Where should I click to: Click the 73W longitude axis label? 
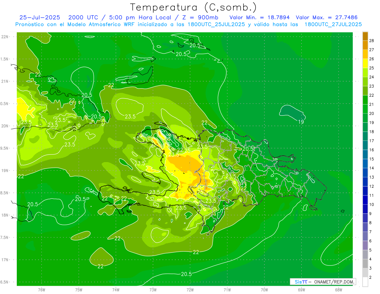point(153,290)
